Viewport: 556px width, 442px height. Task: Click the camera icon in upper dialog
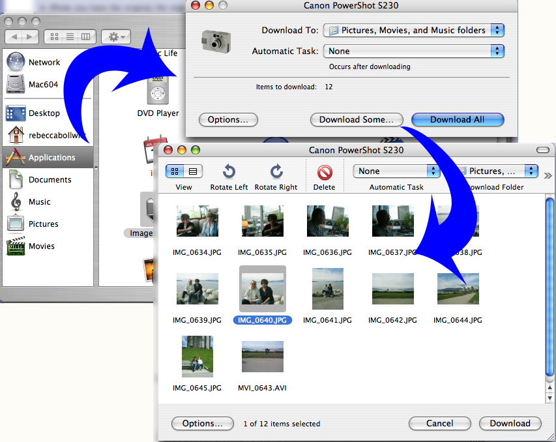[x=216, y=41]
